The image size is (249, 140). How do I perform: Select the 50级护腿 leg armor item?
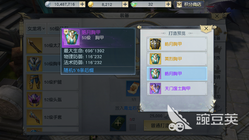pyautogui.click(x=52, y=82)
